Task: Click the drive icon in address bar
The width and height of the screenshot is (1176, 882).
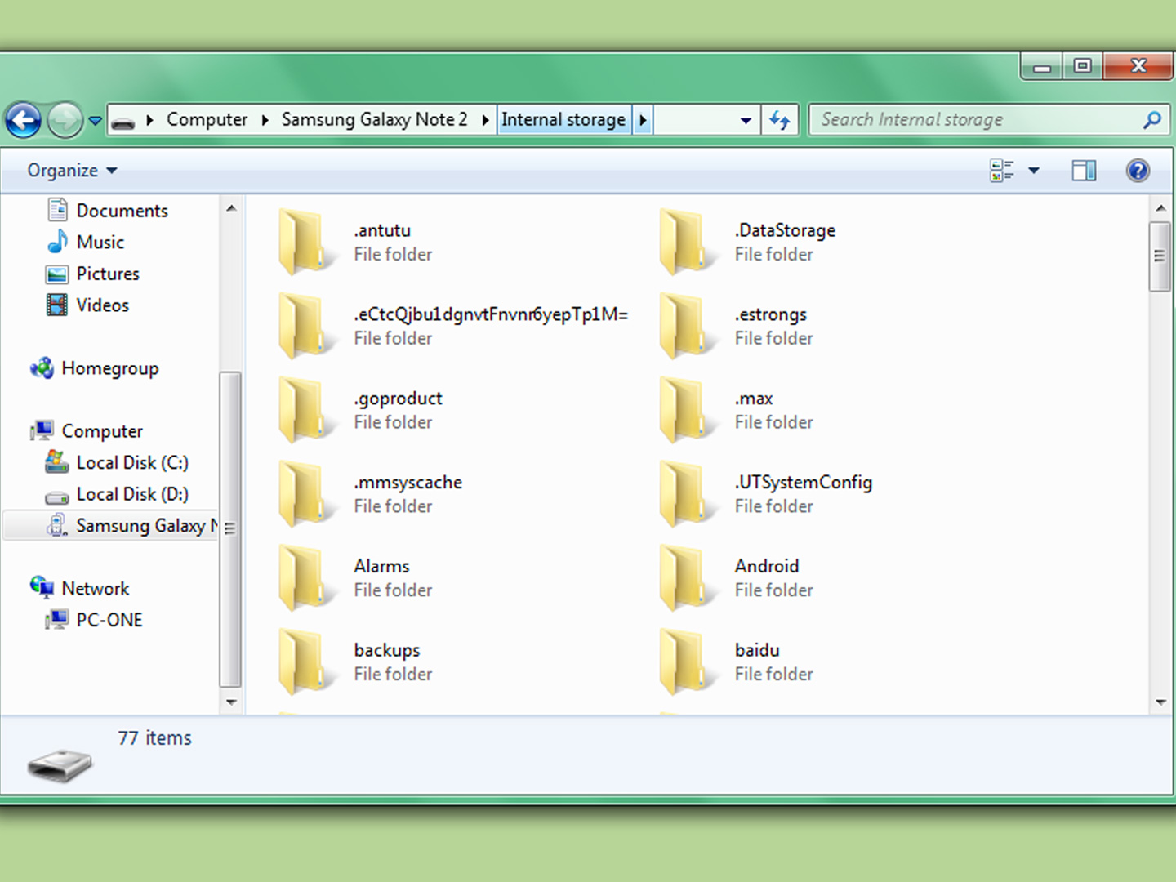Action: [x=123, y=122]
